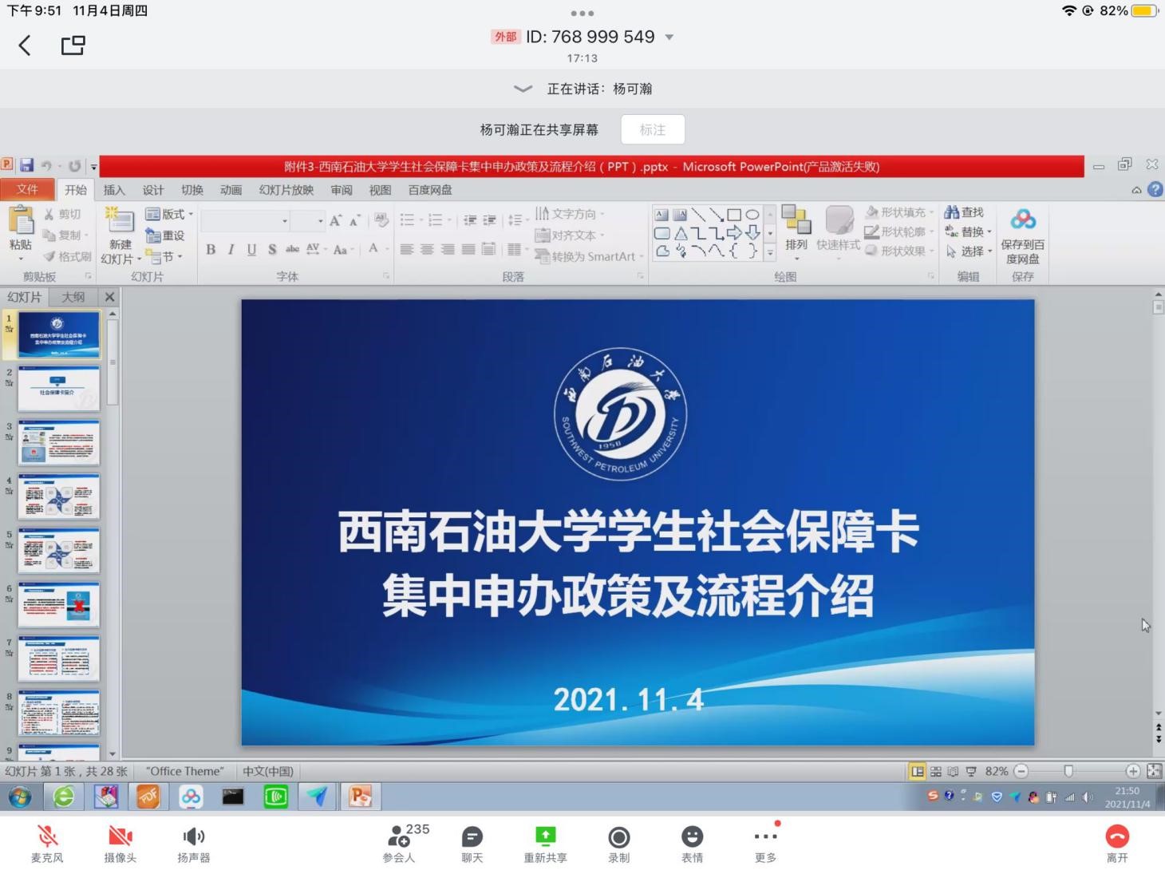Click the 重设 Reset slide button
The image size is (1165, 874).
click(x=165, y=235)
